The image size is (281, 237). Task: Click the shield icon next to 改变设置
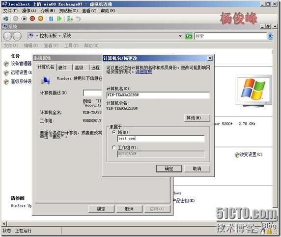point(237,155)
